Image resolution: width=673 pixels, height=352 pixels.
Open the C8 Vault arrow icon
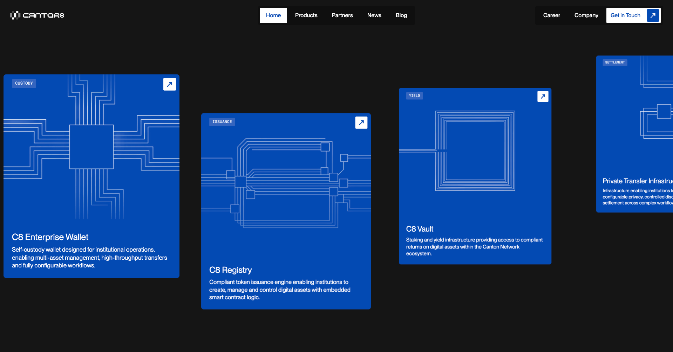click(543, 97)
